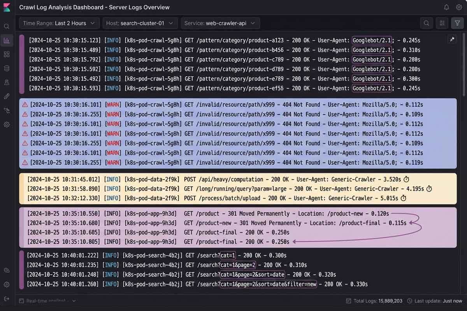The width and height of the screenshot is (467, 311).
Task: Pin the log panel with the pin icon
Action: tap(452, 39)
